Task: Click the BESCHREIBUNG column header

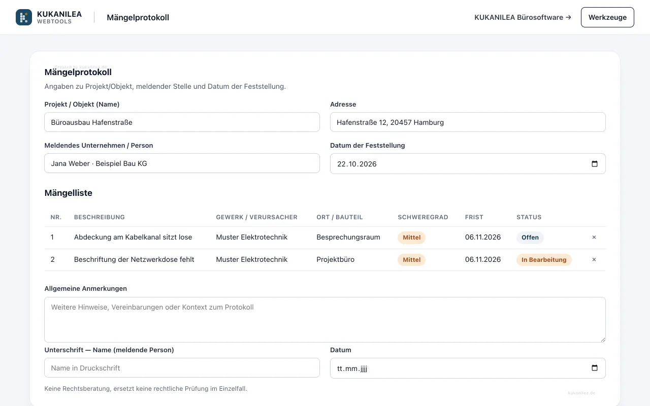Action: click(100, 217)
